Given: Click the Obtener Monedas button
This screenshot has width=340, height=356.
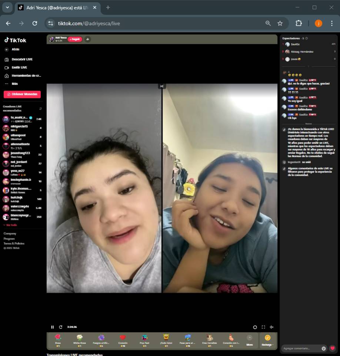Looking at the screenshot, I should [22, 94].
